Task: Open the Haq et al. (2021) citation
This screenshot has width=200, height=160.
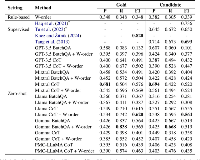Action: coord(49,23)
